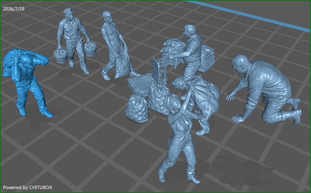Select the small tied sack on the ground
Screen dimensions: 311x193
coord(137,106)
